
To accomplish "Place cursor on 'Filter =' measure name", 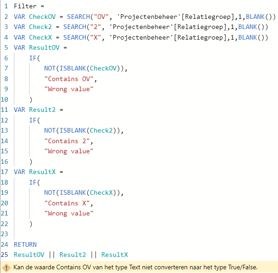I will [x=29, y=6].
